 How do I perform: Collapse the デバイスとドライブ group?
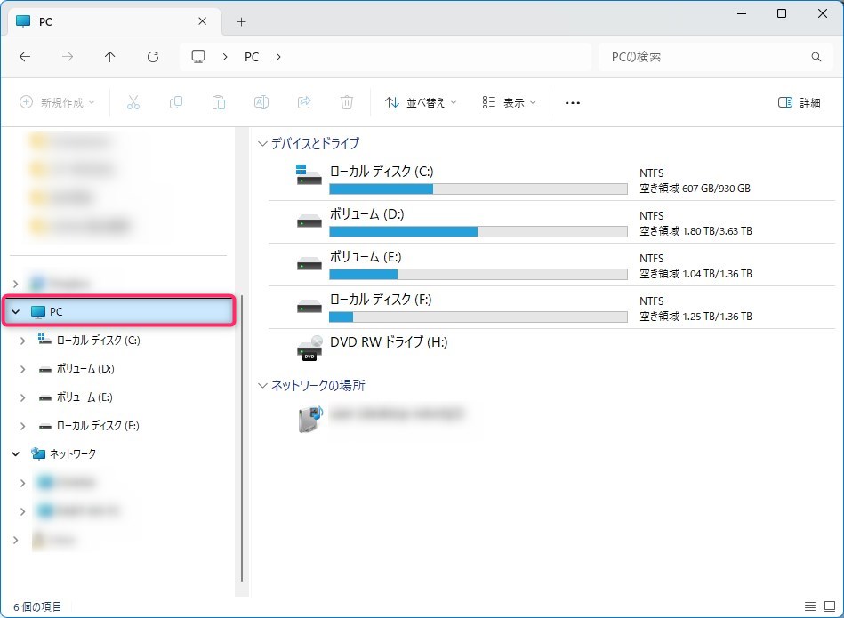262,143
